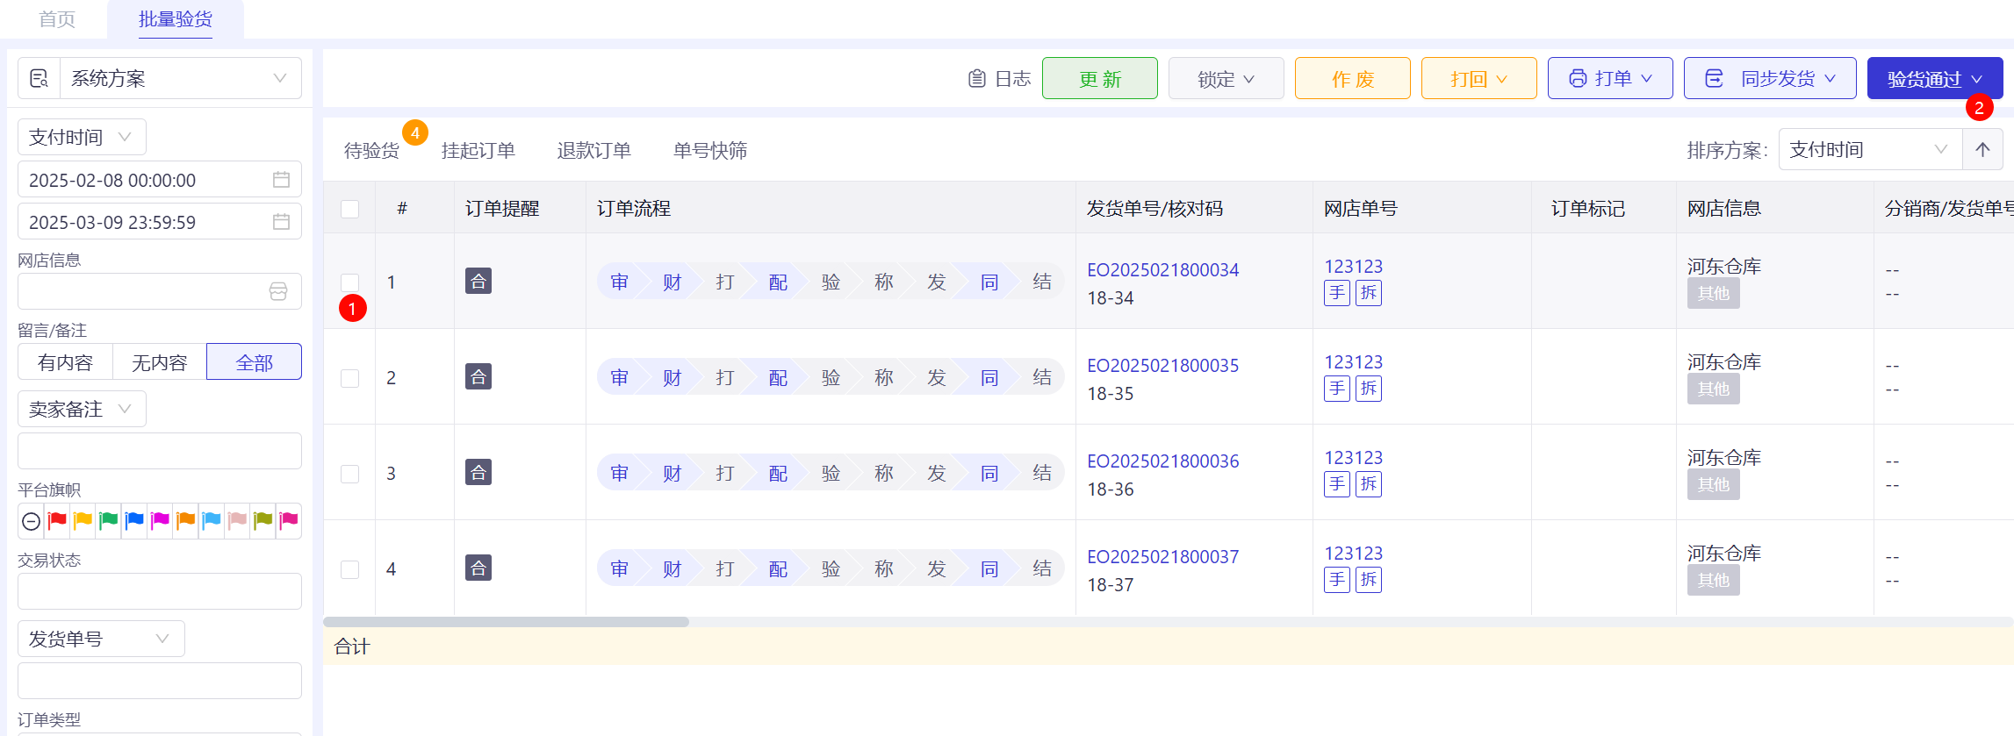
Task: Click the end date calendar icon
Action: pos(281,222)
